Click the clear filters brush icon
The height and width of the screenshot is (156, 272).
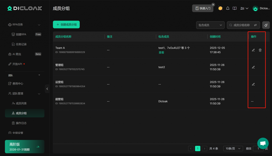(266, 25)
